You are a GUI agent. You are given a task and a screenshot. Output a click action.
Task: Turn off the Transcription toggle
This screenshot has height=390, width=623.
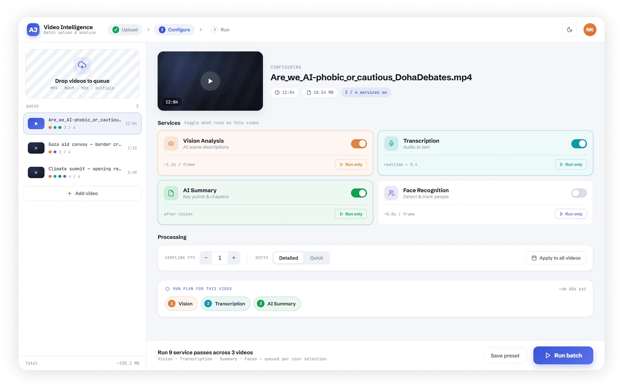579,144
